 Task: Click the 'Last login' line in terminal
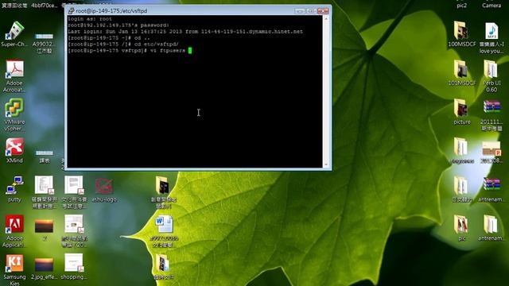point(185,32)
